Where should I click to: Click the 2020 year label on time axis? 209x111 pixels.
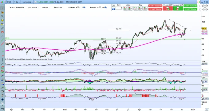tap(65, 110)
